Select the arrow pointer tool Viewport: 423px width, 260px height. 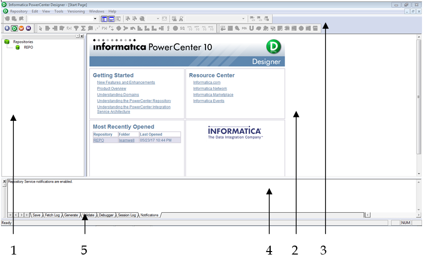click(40, 28)
